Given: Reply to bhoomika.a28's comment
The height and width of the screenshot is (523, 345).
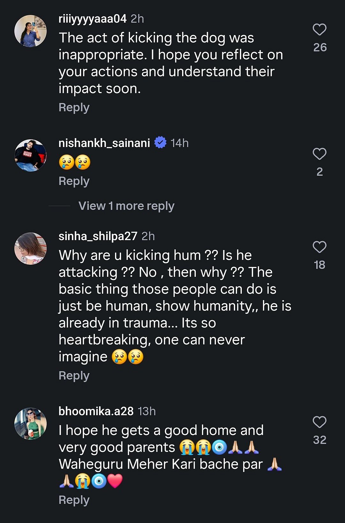Looking at the screenshot, I should 74,500.
